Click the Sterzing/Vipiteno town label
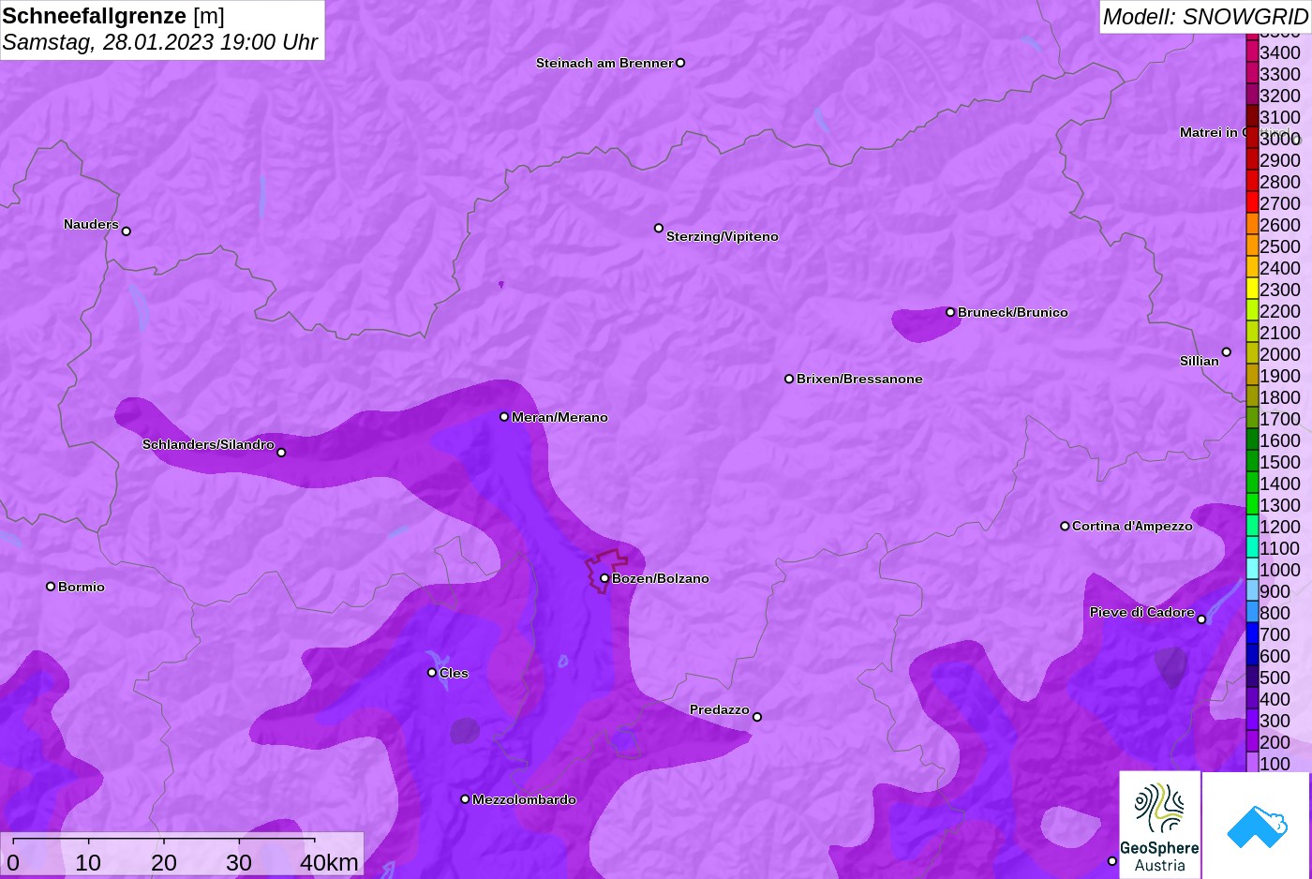 (723, 236)
